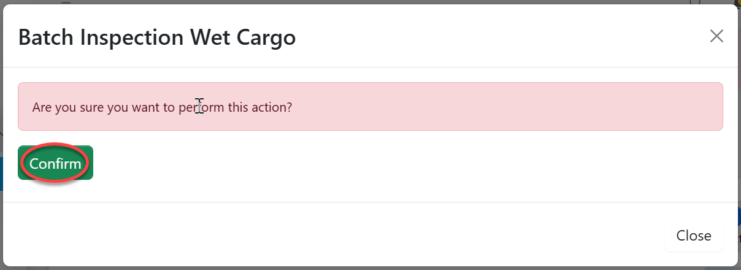Click the white Close button at bottom right
The width and height of the screenshot is (741, 270).
pos(693,236)
